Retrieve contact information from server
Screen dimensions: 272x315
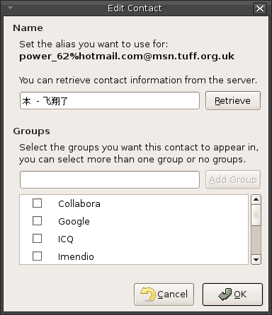pyautogui.click(x=233, y=101)
